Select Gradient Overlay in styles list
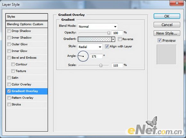The width and height of the screenshot is (186, 138). (x=27, y=91)
